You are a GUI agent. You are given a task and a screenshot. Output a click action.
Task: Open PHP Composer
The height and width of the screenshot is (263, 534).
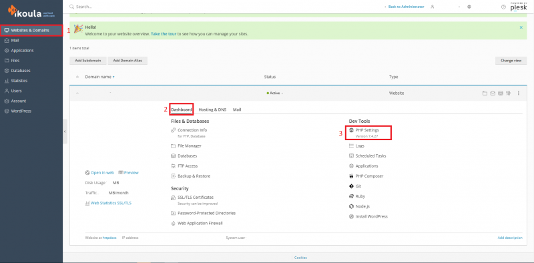click(x=369, y=176)
